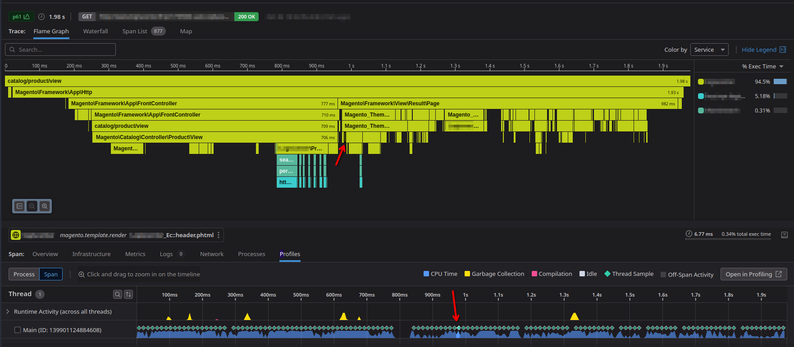Viewport: 794px width, 347px height.
Task: Collapse the span details panel icon
Action: 784,235
